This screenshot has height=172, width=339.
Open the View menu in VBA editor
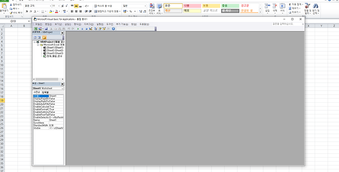pos(58,24)
